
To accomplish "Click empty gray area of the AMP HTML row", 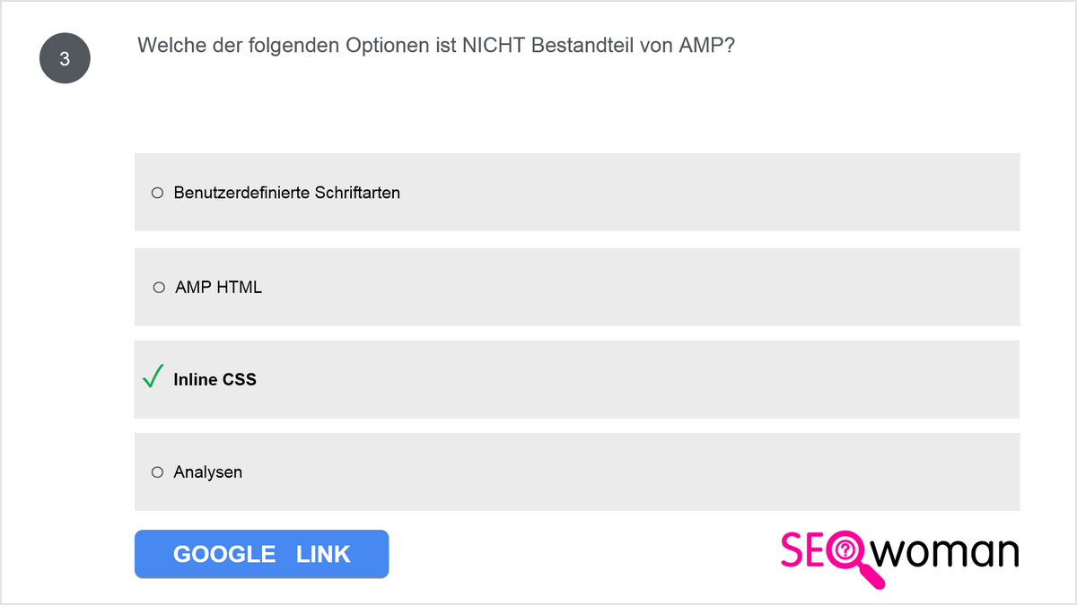I will click(628, 287).
